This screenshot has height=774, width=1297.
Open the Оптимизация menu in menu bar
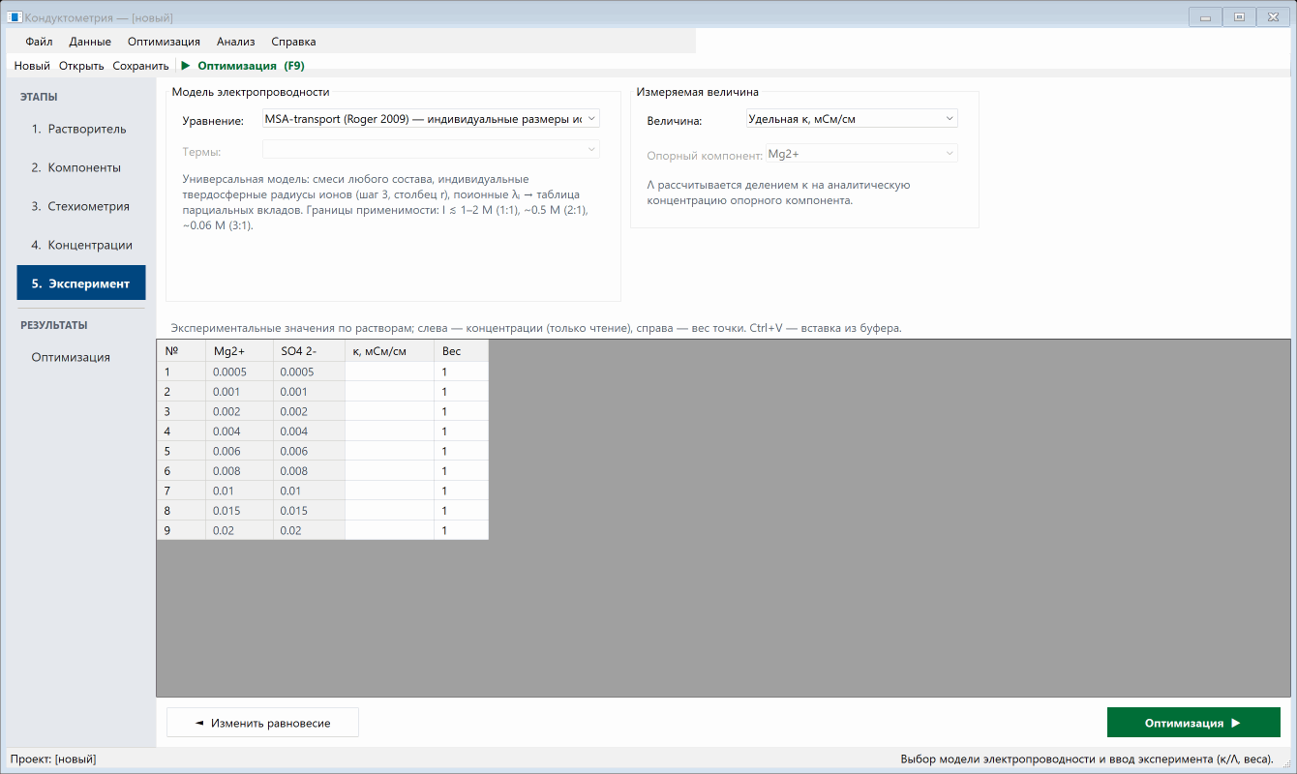(164, 42)
